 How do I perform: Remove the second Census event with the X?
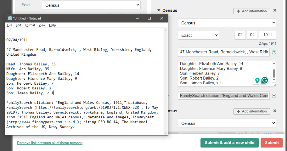275,111
